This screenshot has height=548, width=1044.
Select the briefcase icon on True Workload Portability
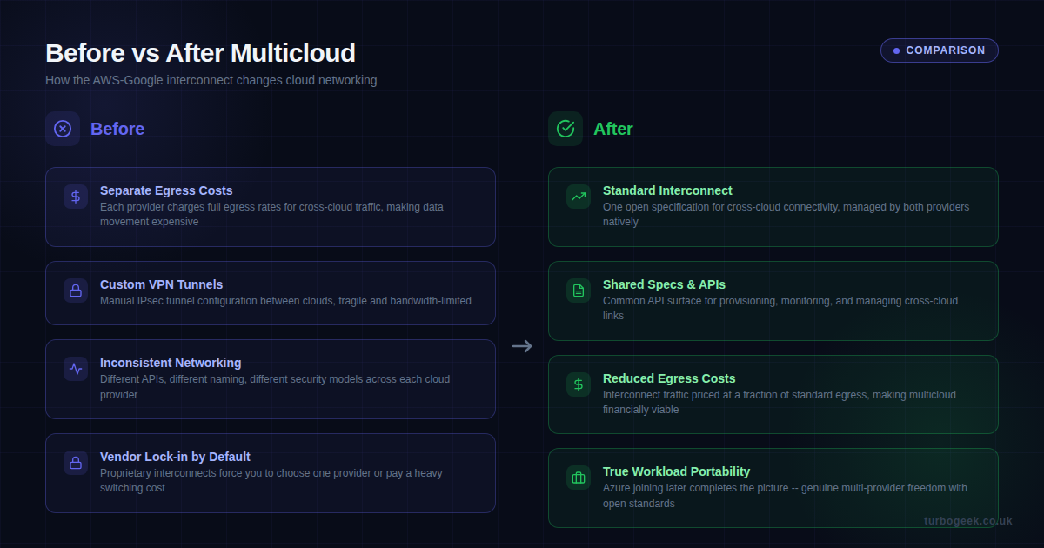(x=579, y=477)
